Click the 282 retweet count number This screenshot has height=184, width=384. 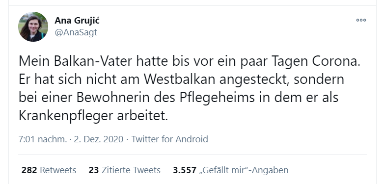29,170
